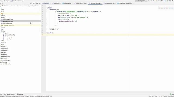The height and width of the screenshot is (97, 174).
Task: Select the enqueue folder in tree
Action: pos(3,18)
